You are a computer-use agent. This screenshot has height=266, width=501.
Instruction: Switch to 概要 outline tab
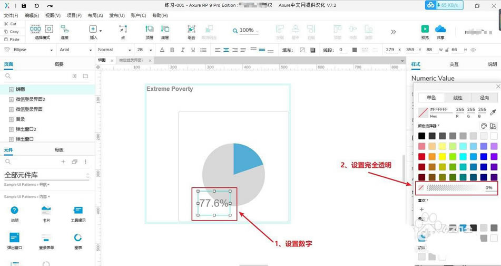(59, 64)
